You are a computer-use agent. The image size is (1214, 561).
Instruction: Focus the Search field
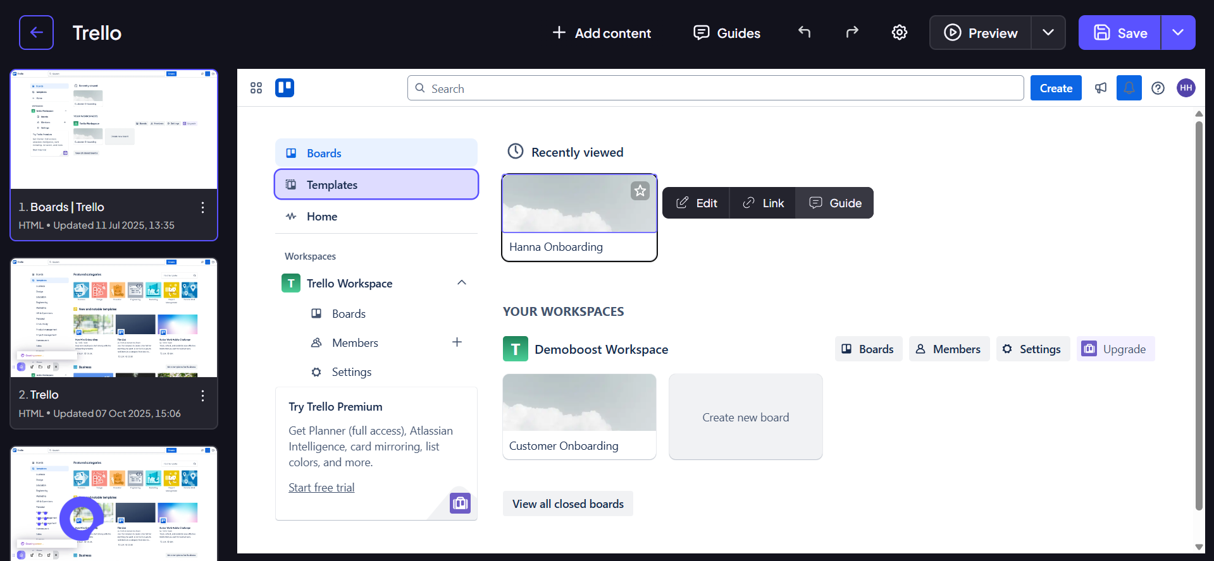(715, 88)
